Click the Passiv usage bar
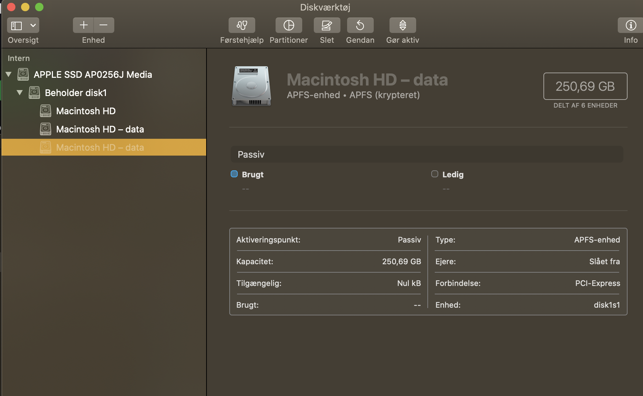This screenshot has width=643, height=396. point(427,154)
